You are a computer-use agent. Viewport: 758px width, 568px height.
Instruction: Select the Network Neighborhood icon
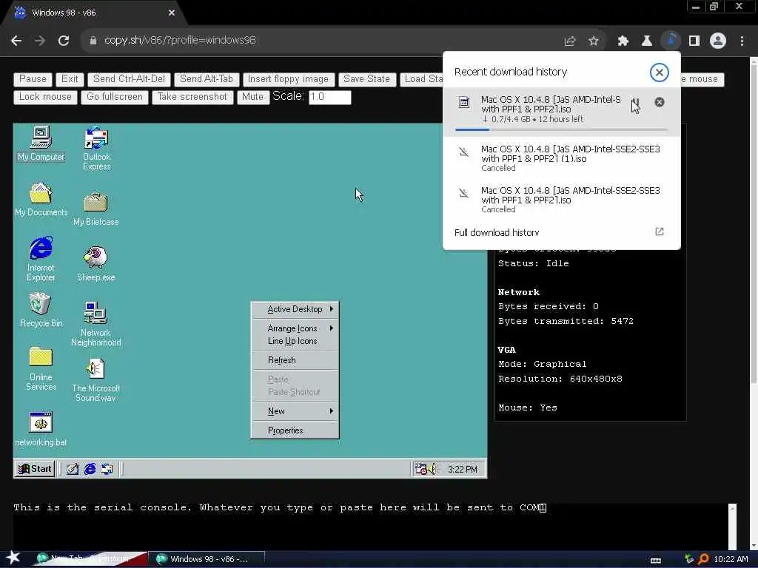click(x=95, y=324)
